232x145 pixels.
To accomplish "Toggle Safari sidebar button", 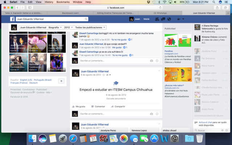I will tap(30, 8).
